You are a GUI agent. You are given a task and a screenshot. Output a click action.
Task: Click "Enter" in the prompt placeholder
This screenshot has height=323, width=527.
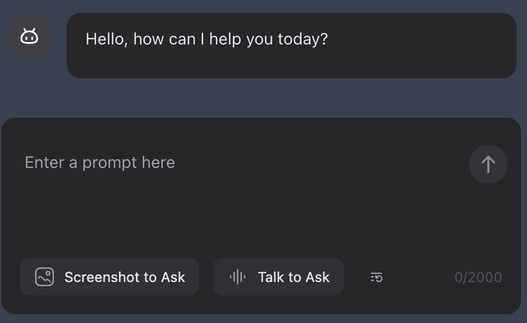tap(45, 163)
